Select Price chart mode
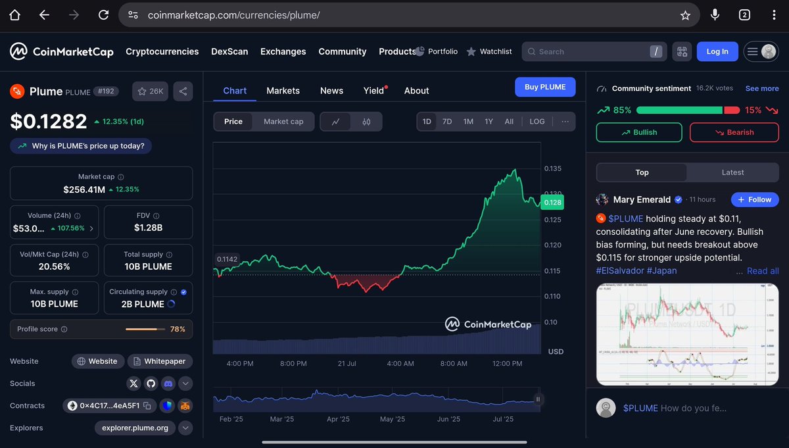 point(233,122)
